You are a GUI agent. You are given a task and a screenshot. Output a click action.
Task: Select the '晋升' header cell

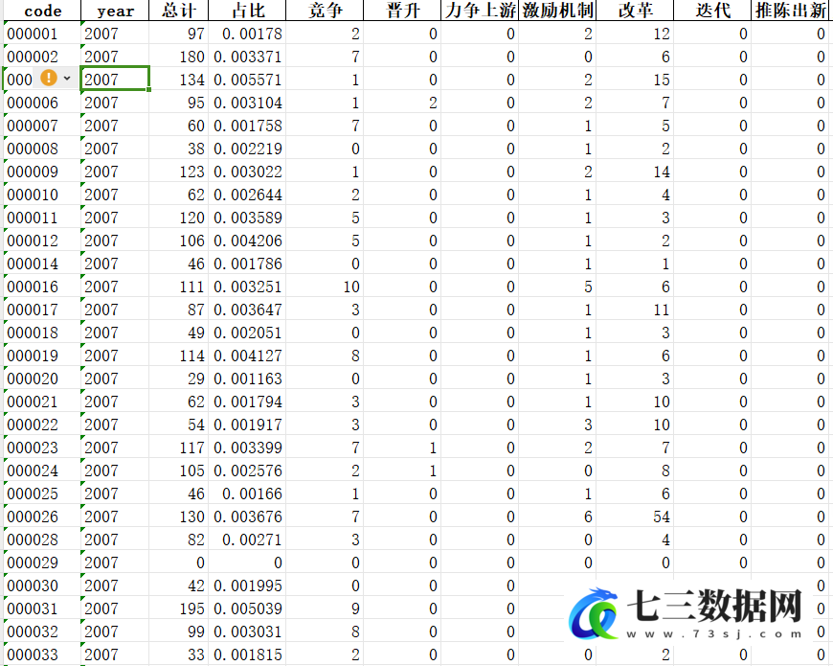(x=402, y=11)
